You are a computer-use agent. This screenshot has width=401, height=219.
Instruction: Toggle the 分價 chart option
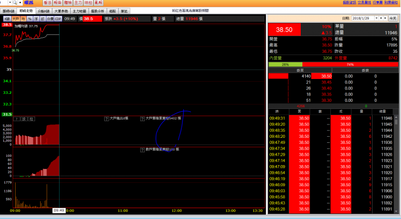point(50,19)
